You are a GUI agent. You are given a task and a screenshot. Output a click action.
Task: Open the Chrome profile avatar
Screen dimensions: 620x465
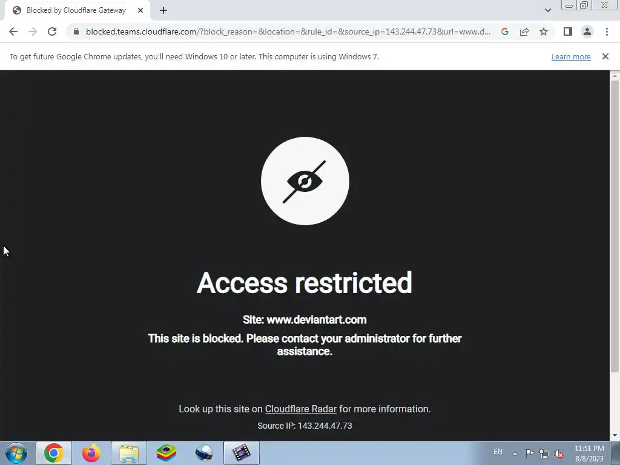587,31
